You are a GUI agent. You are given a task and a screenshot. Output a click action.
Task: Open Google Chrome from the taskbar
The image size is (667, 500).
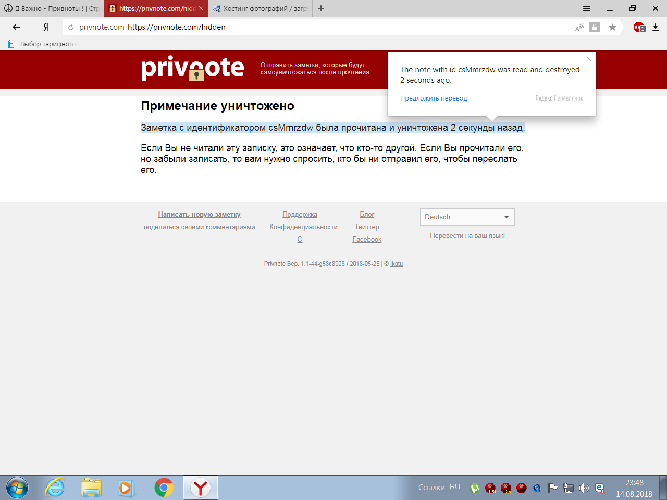point(164,488)
